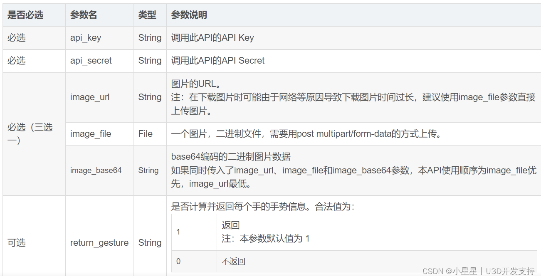Select the return_gesture parameter name
This screenshot has width=541, height=279.
(x=99, y=243)
